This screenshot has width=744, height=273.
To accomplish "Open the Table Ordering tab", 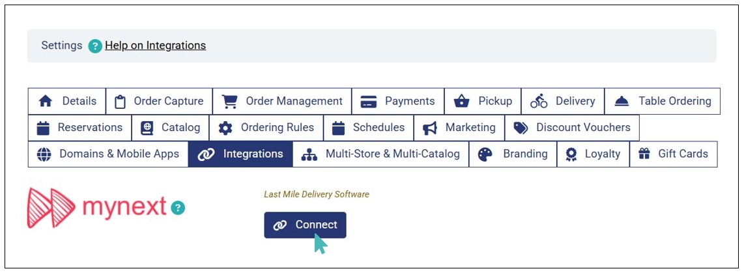I will coord(662,101).
